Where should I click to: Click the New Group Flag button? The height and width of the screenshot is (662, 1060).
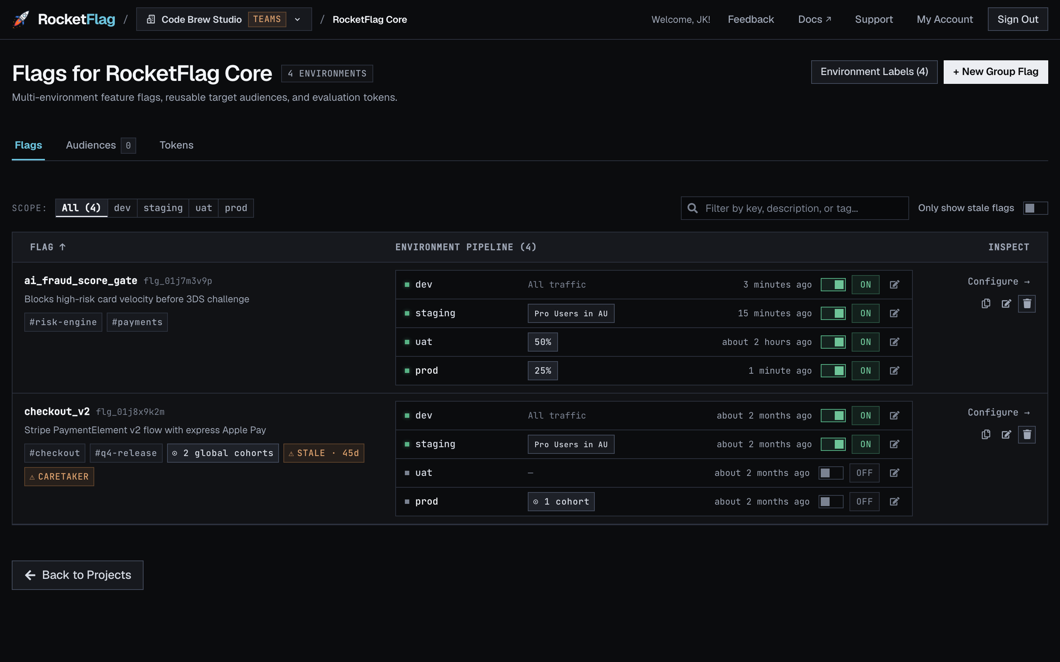[996, 72]
